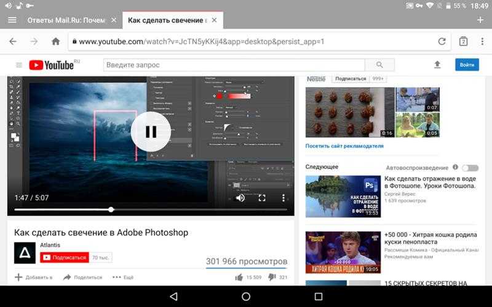Go back with the browser back arrow

tap(13, 41)
